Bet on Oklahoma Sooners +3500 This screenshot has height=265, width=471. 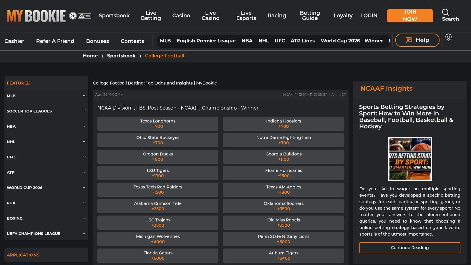283,206
